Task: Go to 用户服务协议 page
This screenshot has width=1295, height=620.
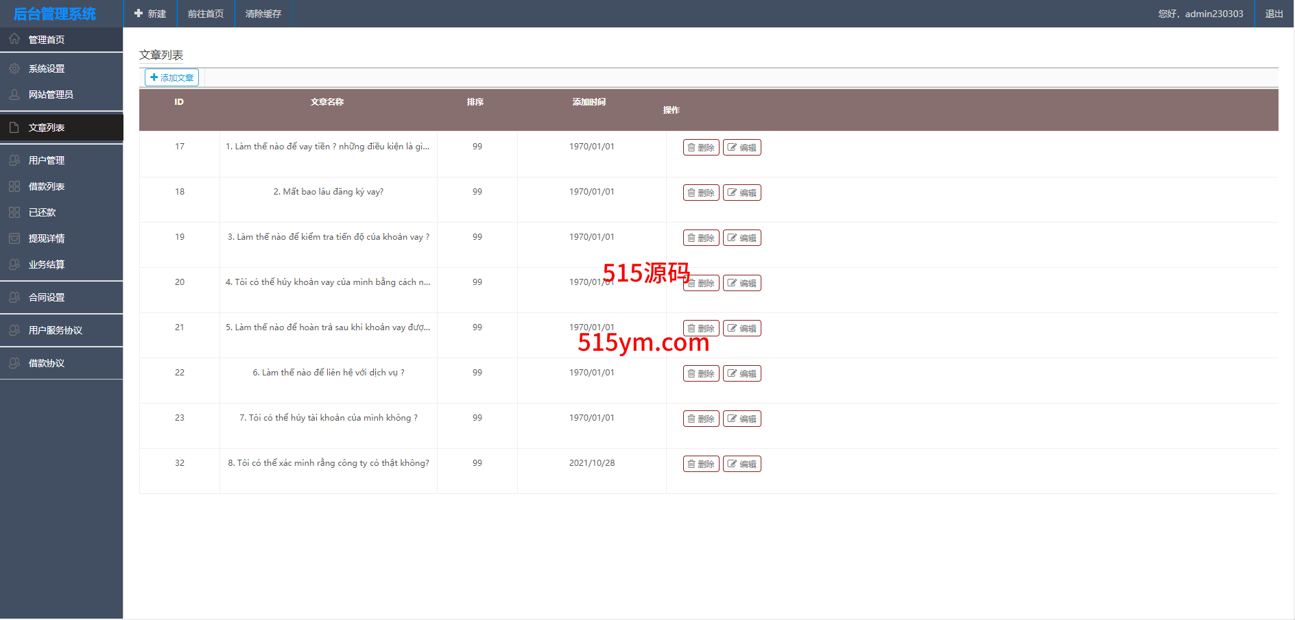Action: [x=55, y=330]
